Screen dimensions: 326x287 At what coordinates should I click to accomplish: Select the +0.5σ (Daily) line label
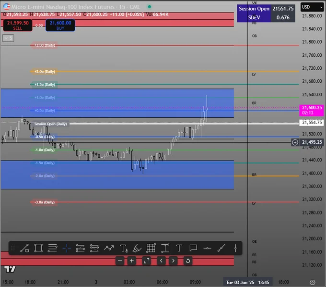click(x=44, y=111)
